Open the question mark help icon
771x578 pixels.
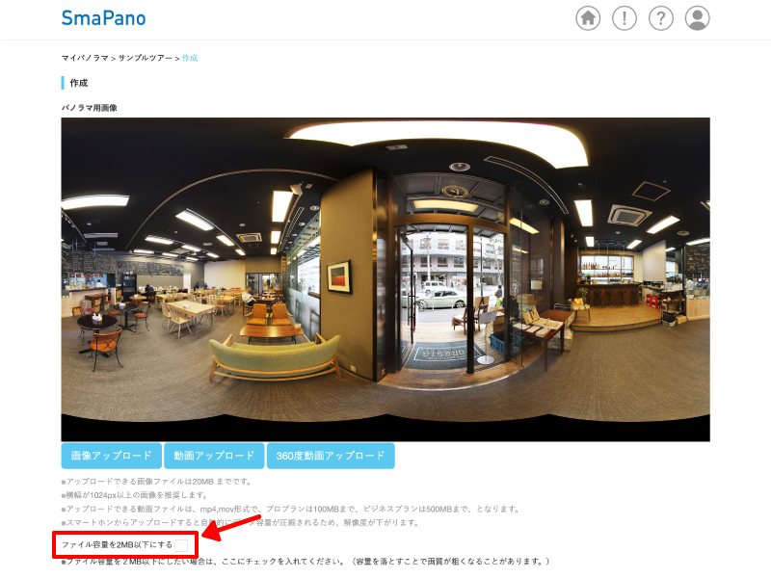coord(660,18)
